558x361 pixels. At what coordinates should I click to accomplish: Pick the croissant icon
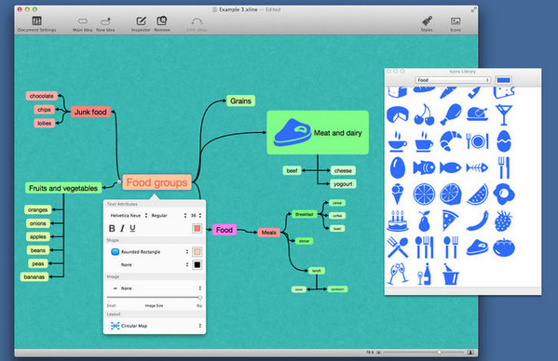pyautogui.click(x=451, y=140)
